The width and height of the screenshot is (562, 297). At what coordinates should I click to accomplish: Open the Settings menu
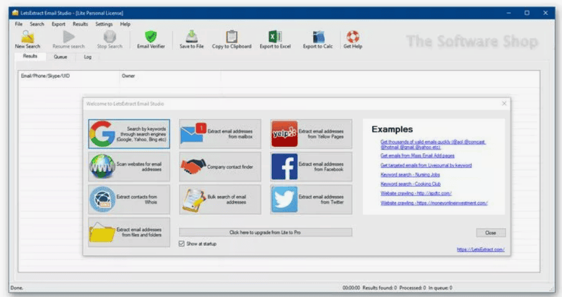pyautogui.click(x=104, y=24)
